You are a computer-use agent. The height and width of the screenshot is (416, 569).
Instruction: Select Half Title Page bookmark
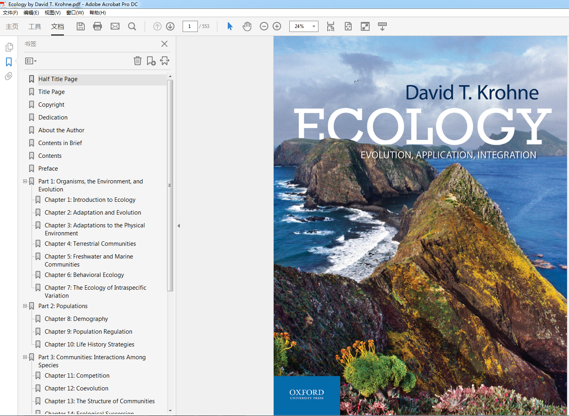coord(58,79)
